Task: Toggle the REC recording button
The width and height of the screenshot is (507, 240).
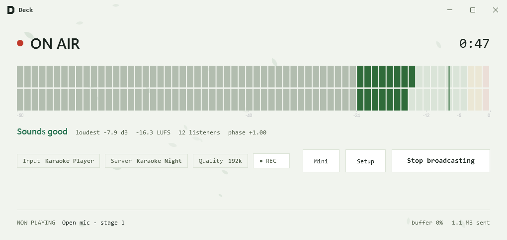Action: 271,161
